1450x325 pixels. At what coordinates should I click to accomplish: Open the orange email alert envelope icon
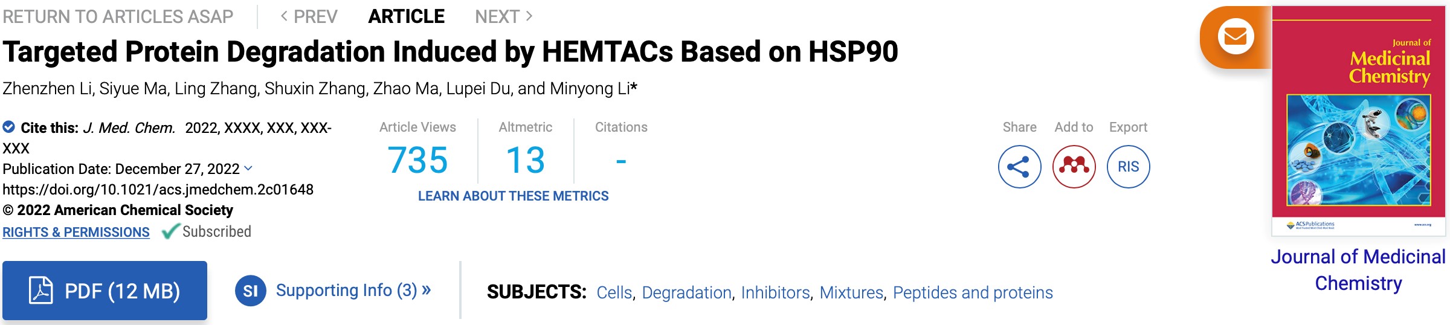pyautogui.click(x=1236, y=36)
